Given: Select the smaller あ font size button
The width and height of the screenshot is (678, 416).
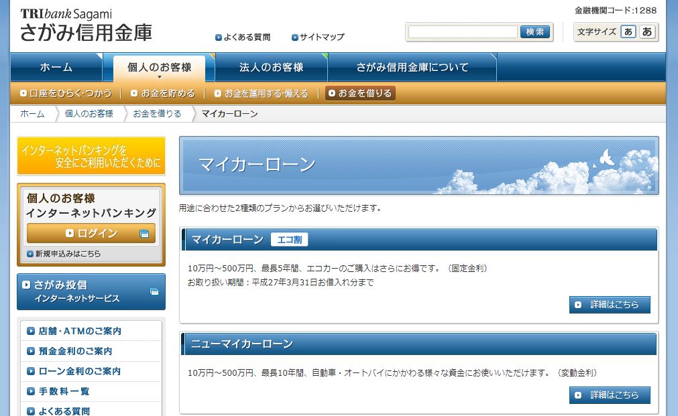Looking at the screenshot, I should 628,31.
